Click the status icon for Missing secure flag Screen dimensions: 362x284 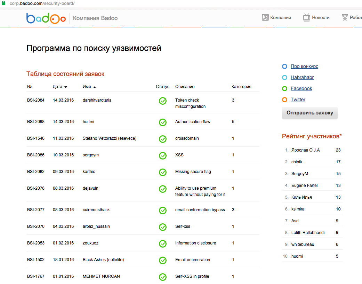[162, 172]
